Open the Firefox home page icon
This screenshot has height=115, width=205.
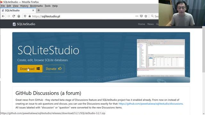[x=19, y=16]
